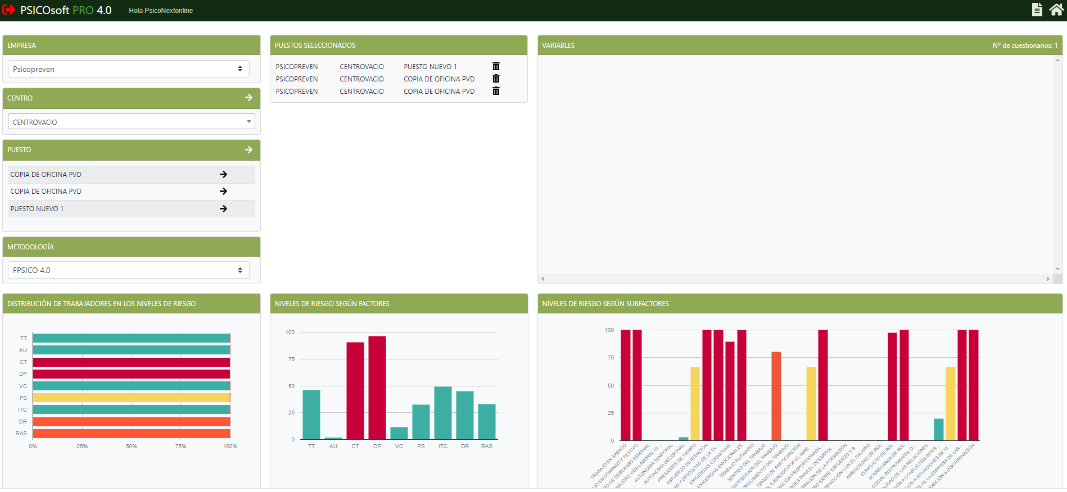Click the TT bar in factores chart
1067x492 pixels.
(311, 414)
